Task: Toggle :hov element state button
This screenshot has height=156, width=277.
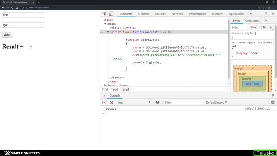Action: coord(253,27)
